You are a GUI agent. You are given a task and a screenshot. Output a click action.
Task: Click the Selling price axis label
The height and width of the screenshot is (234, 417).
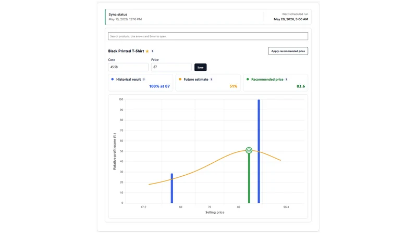coord(215,212)
